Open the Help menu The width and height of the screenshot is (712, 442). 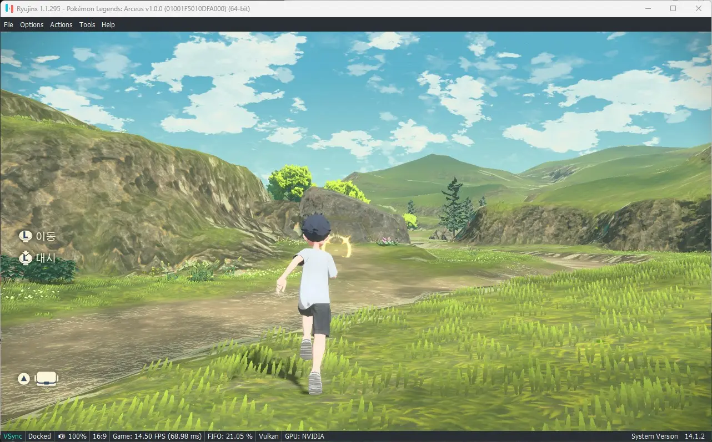point(108,24)
